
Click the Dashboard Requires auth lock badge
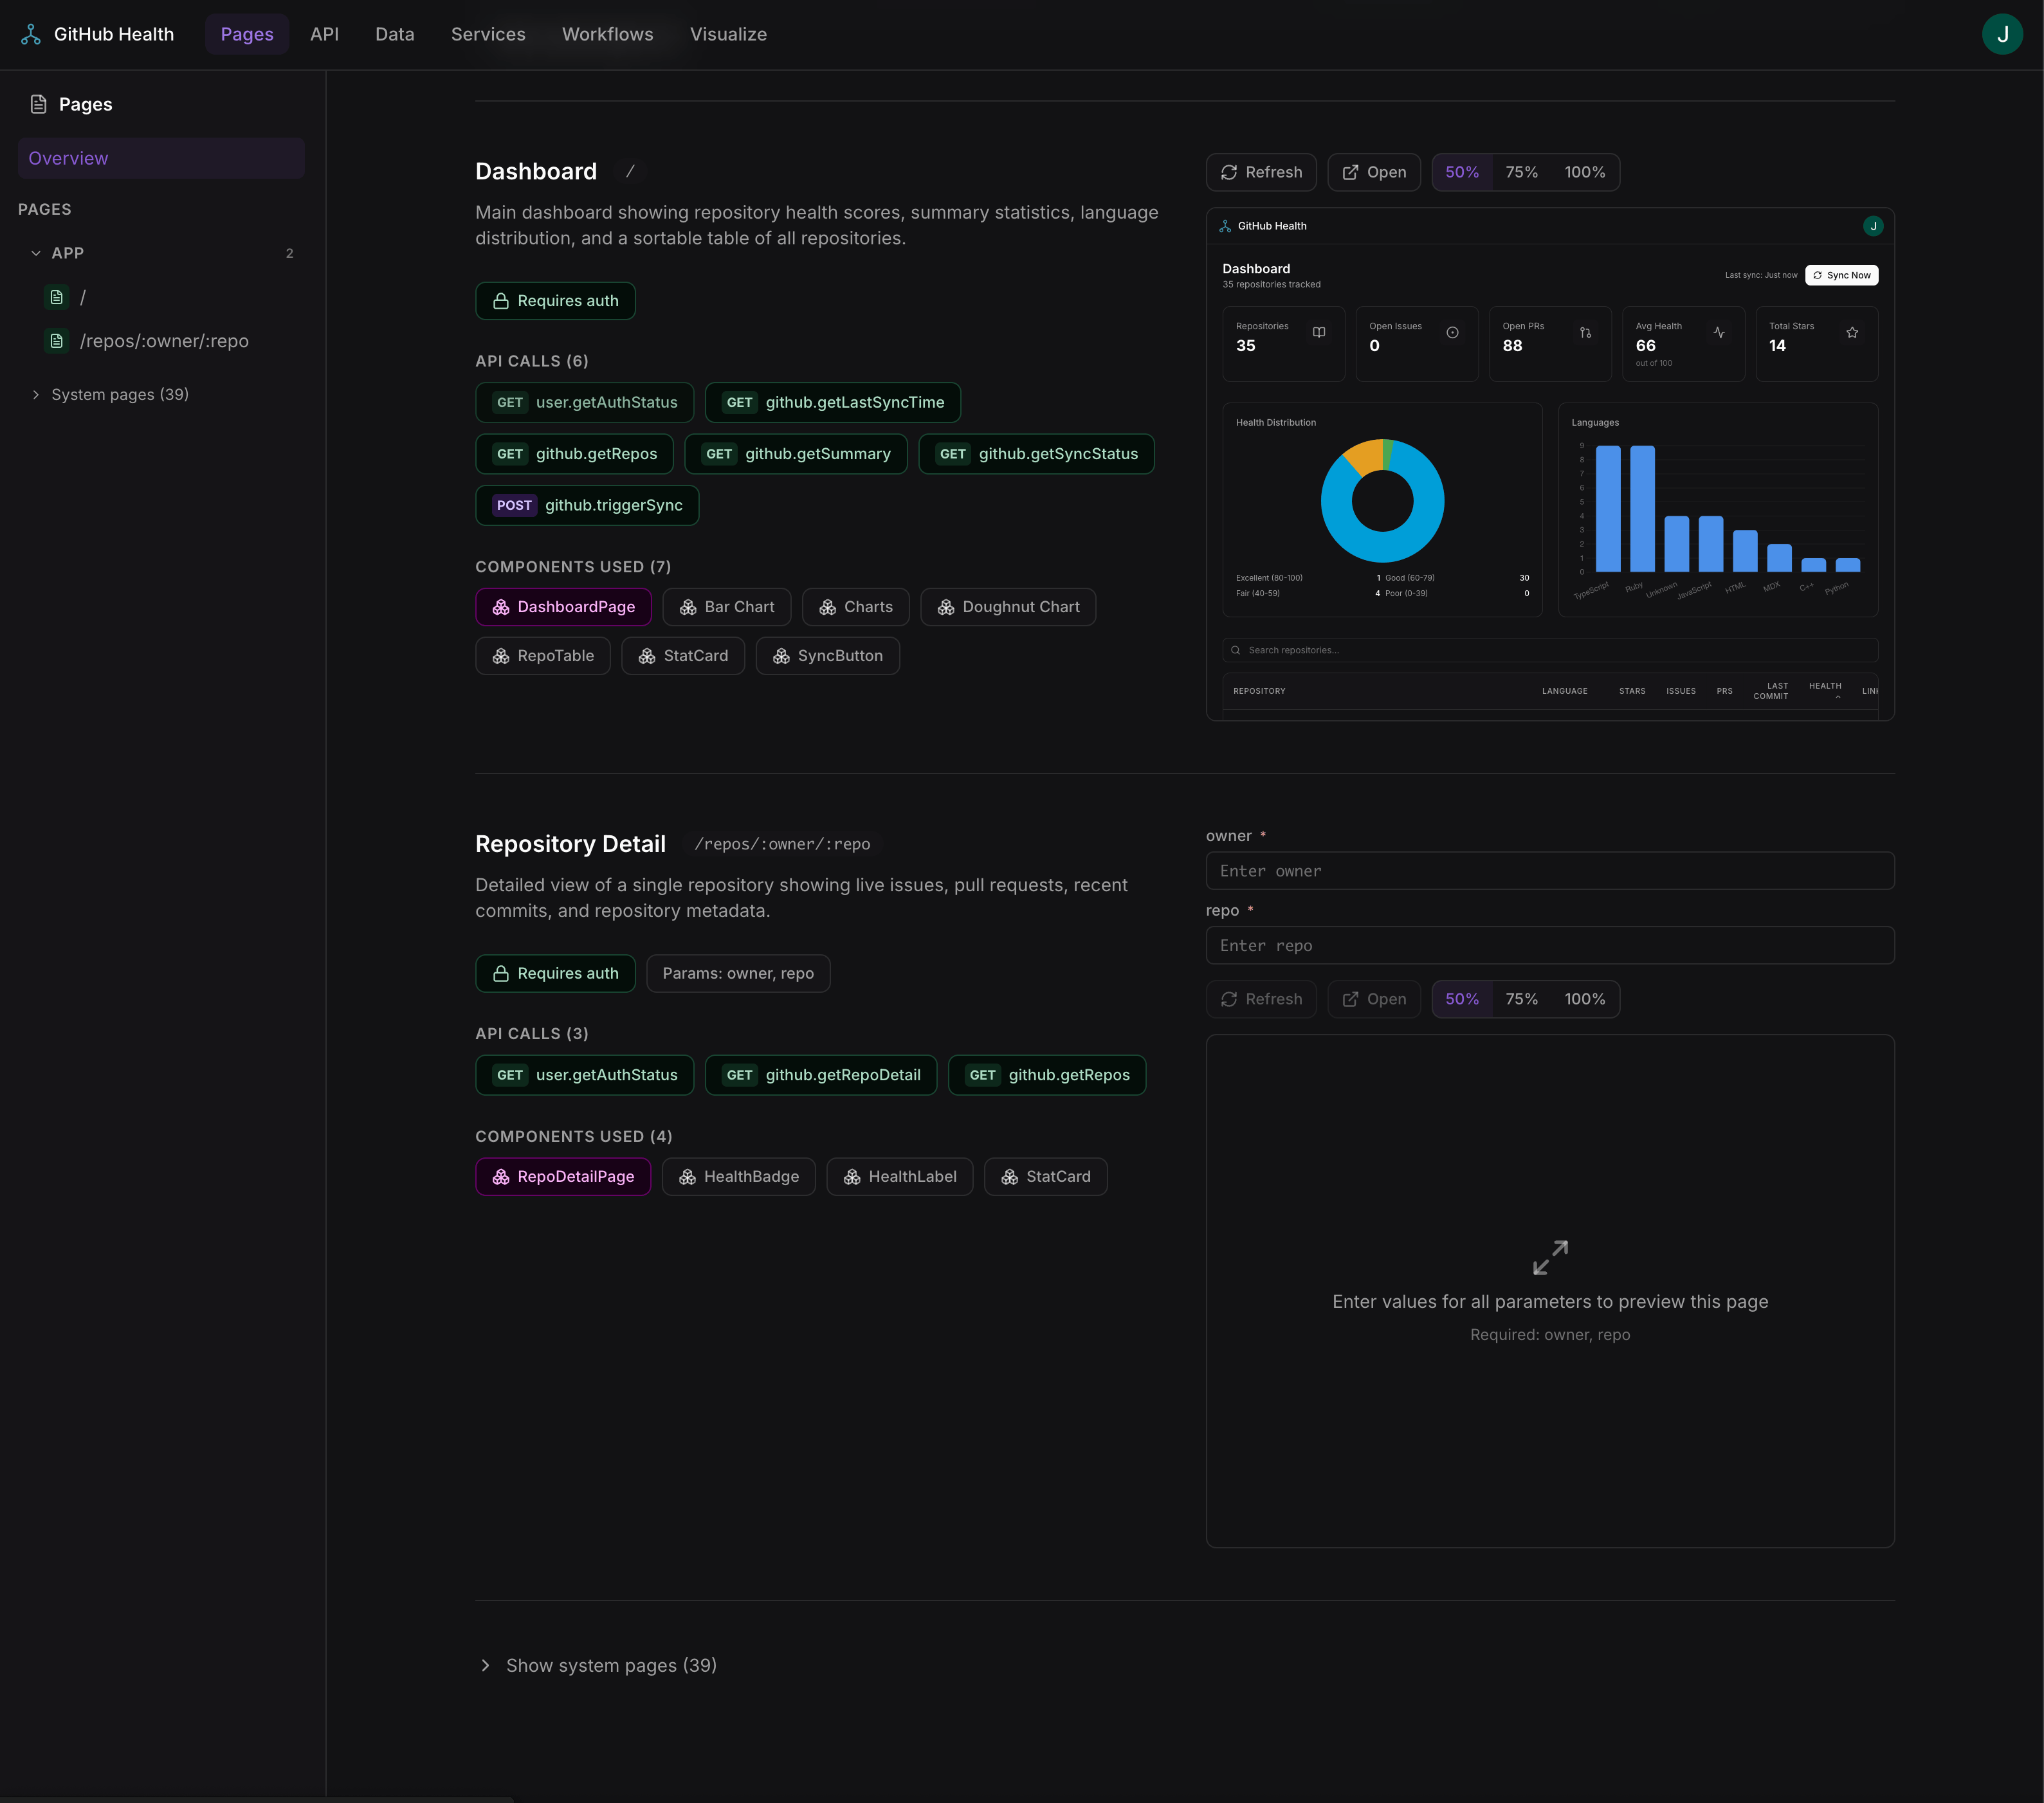point(555,301)
